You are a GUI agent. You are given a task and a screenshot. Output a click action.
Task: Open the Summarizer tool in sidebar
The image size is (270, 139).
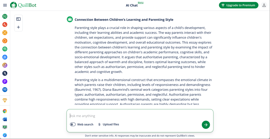pyautogui.click(x=5, y=82)
